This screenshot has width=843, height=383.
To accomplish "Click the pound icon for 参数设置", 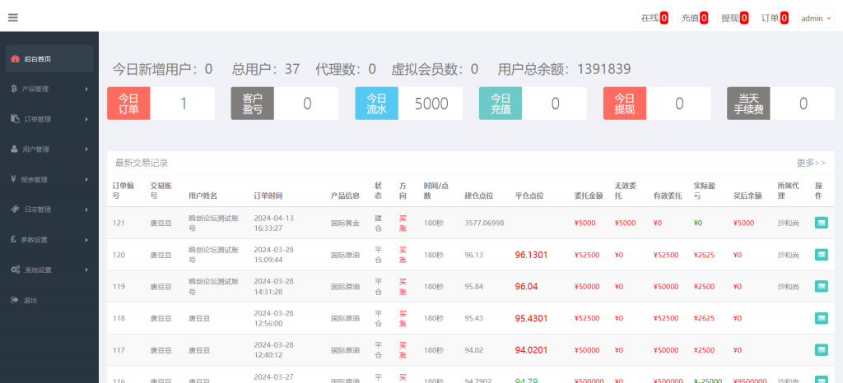I will (13, 239).
